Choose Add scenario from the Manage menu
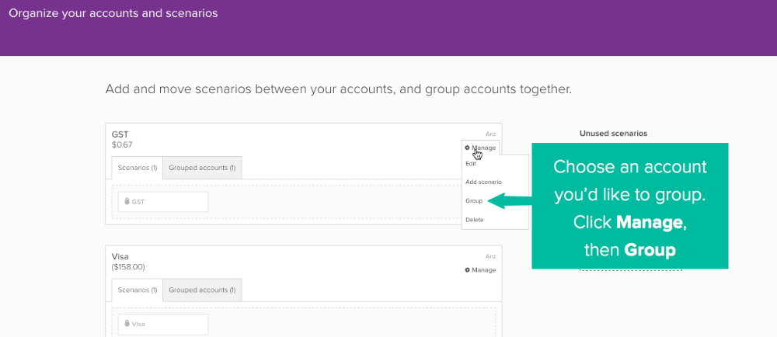The height and width of the screenshot is (337, 777). [483, 182]
